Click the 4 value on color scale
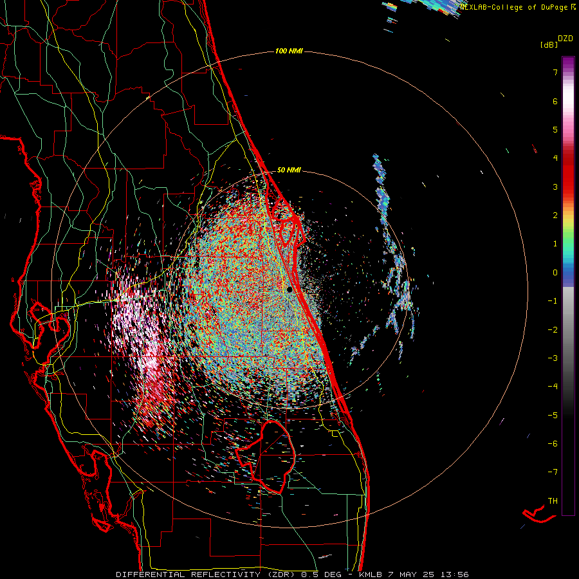Screen dimensions: 579x579 pyautogui.click(x=555, y=158)
